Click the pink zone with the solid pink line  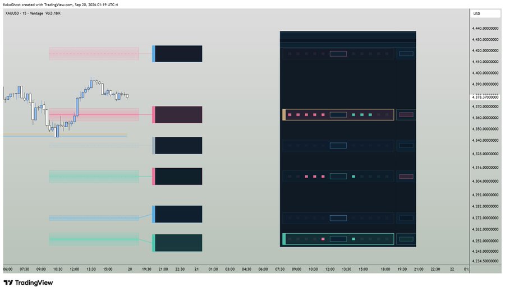(x=94, y=114)
